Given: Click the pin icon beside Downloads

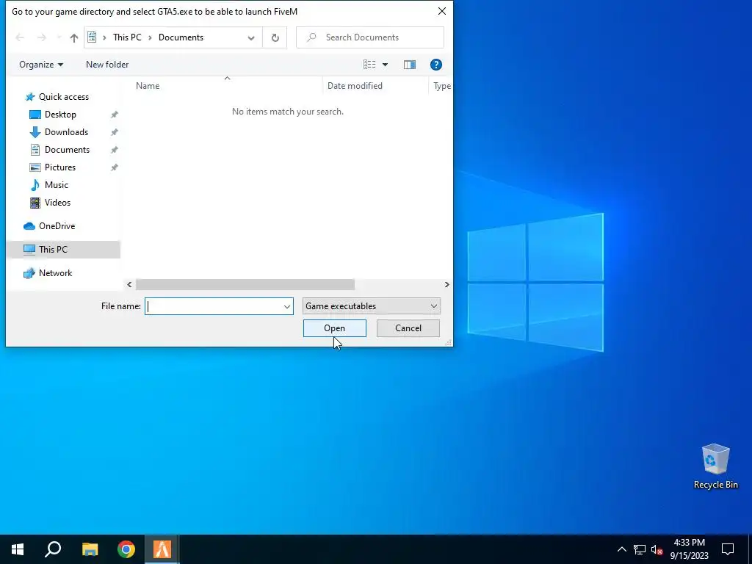Looking at the screenshot, I should (x=114, y=132).
